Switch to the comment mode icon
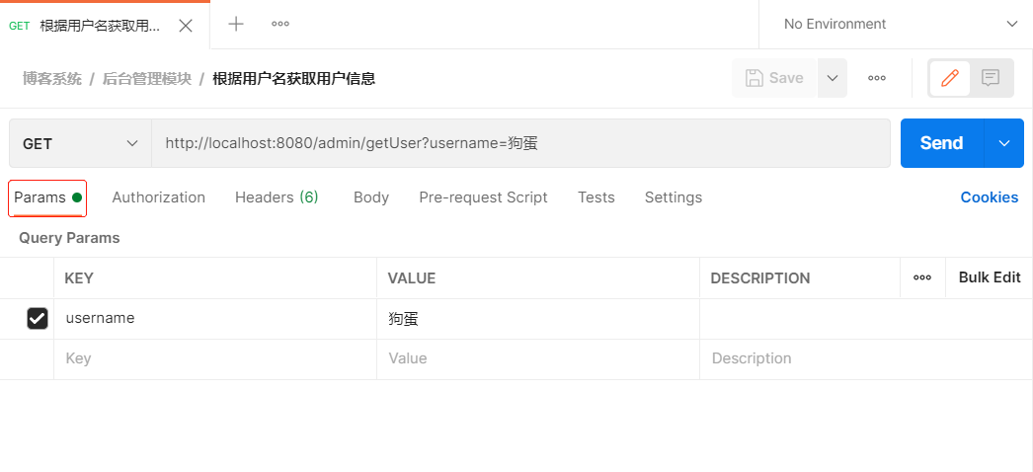Viewport: 1033px width, 472px height. click(992, 78)
